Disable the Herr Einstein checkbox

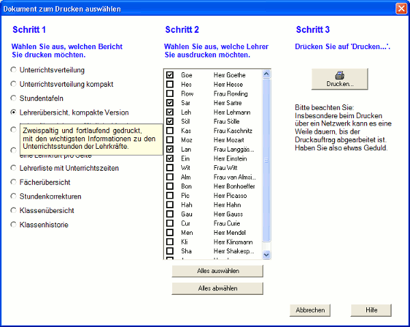tap(170, 158)
